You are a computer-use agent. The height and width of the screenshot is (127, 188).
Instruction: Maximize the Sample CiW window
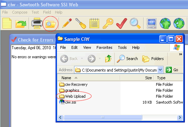171,39
